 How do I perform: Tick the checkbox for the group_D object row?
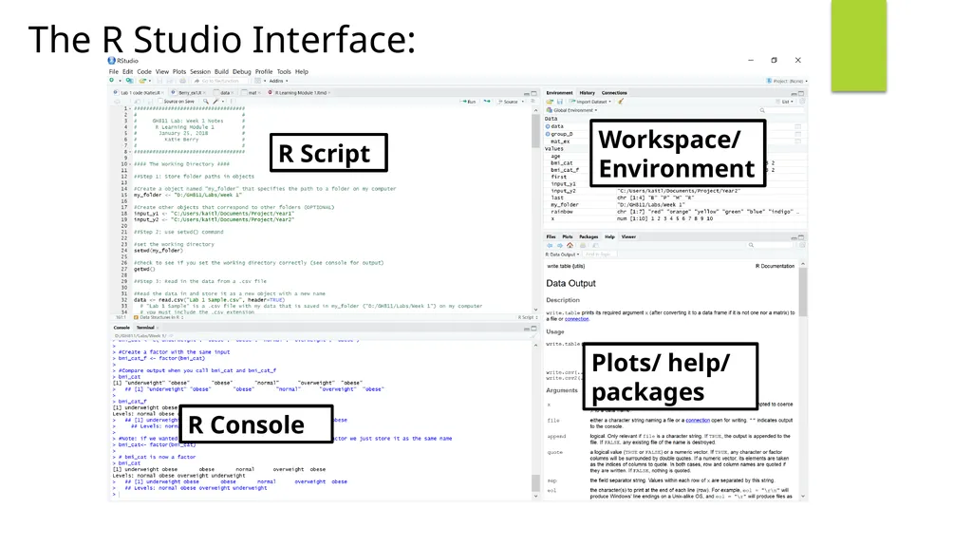(x=797, y=134)
